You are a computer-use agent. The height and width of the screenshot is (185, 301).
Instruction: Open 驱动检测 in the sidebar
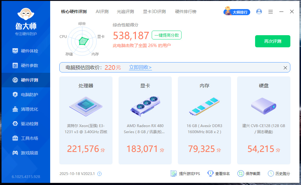pos(25,124)
